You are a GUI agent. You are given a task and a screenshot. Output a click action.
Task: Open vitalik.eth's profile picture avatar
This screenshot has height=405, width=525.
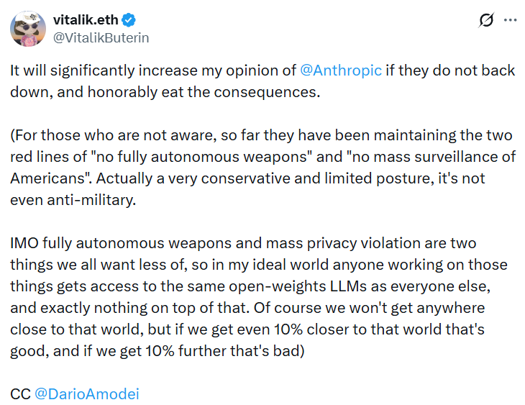(28, 28)
